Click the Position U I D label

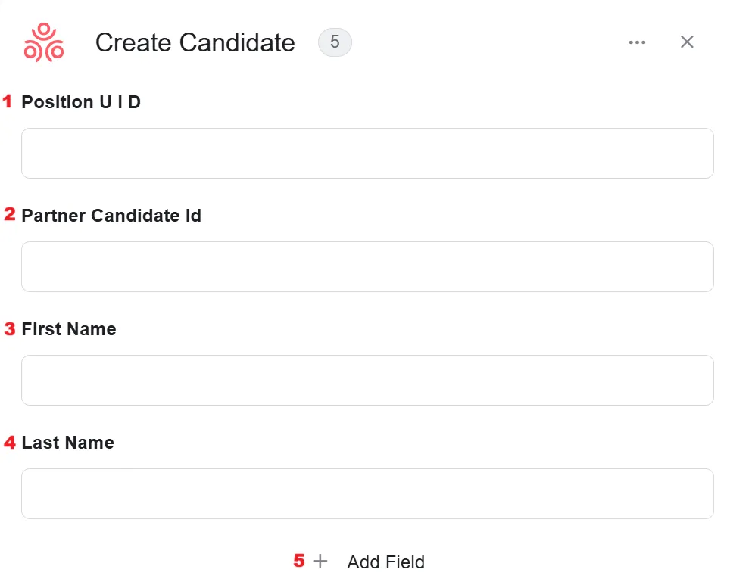pos(81,102)
